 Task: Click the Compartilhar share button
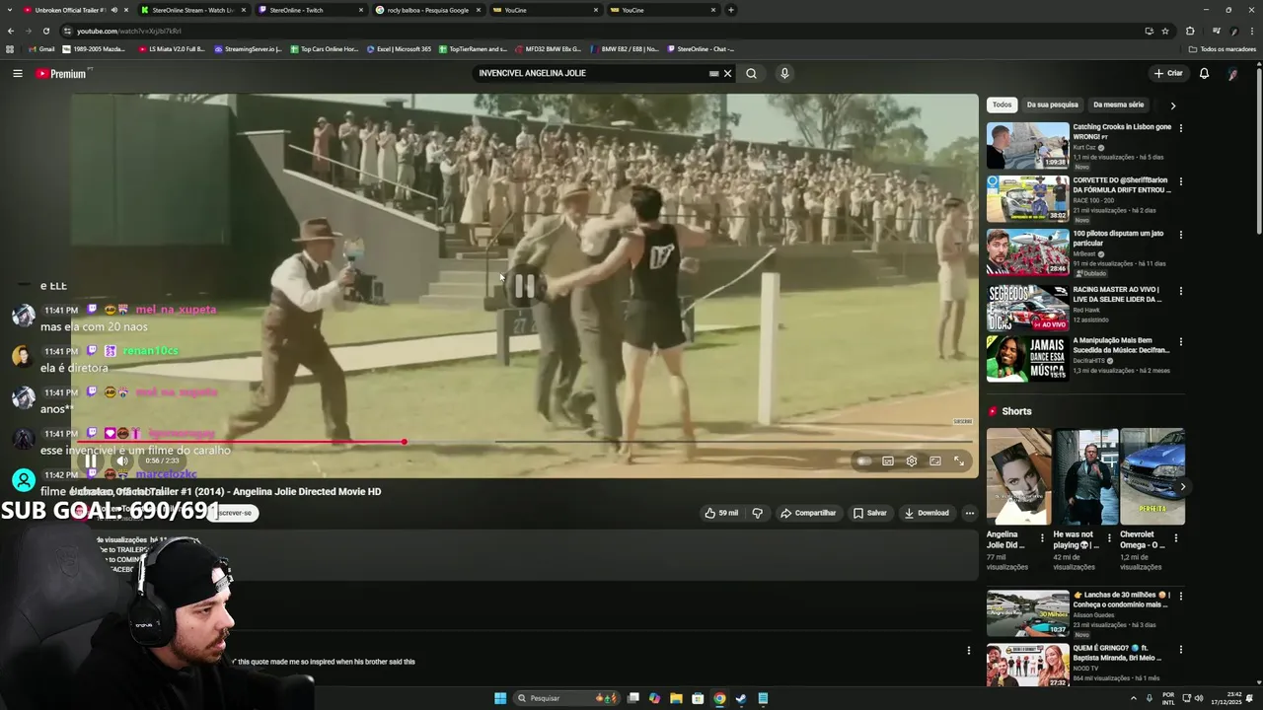coord(807,513)
